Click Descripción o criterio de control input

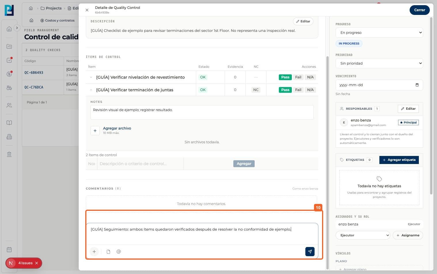pos(140,164)
